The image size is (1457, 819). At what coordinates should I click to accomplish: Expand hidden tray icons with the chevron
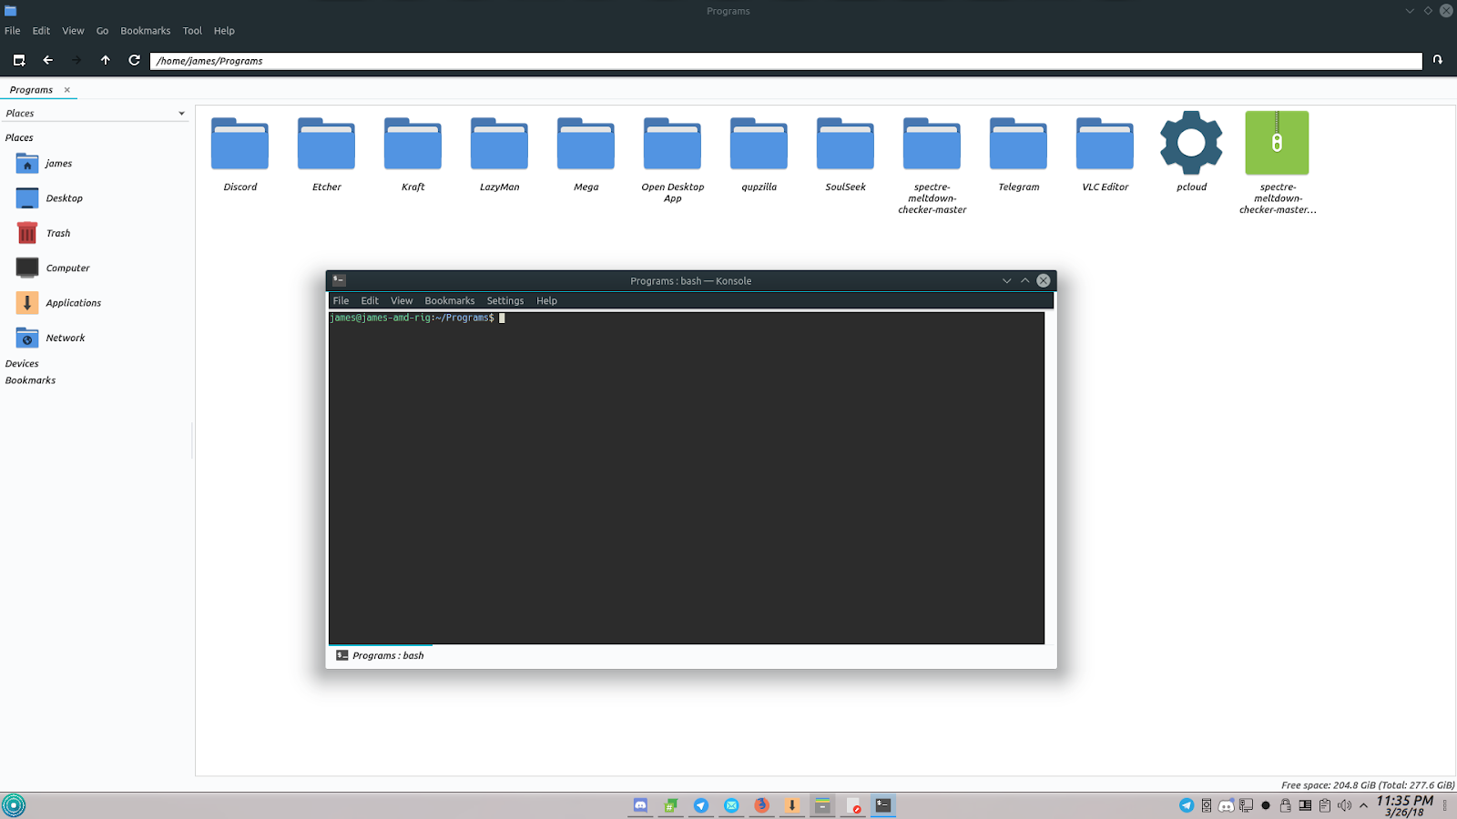click(1362, 805)
